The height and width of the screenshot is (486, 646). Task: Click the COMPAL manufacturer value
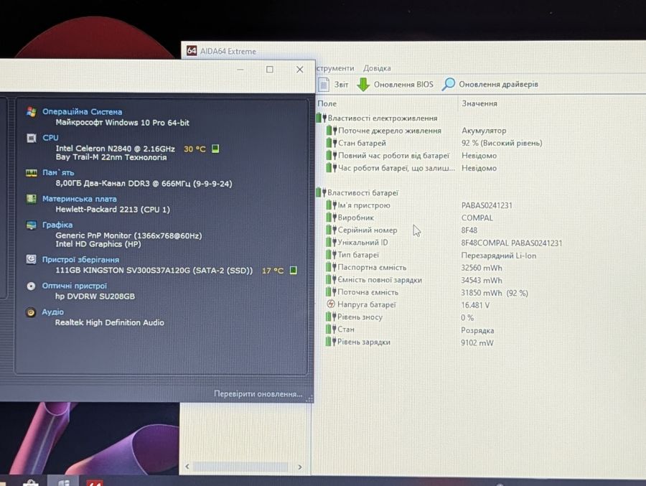click(x=477, y=218)
